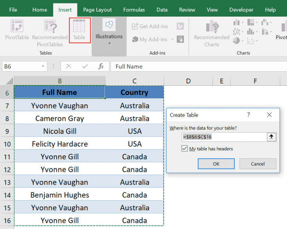Close the Create Table dialog
Screen dimensions: 287x229
pos(269,114)
